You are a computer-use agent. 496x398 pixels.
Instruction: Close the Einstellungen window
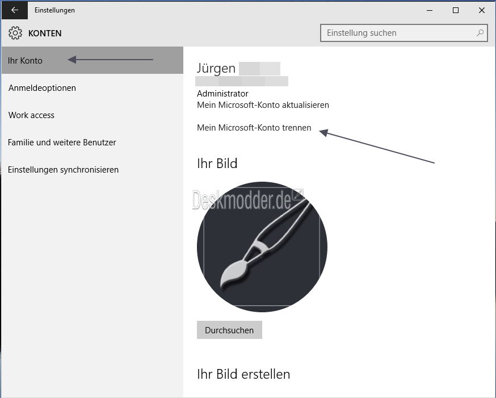coord(481,10)
